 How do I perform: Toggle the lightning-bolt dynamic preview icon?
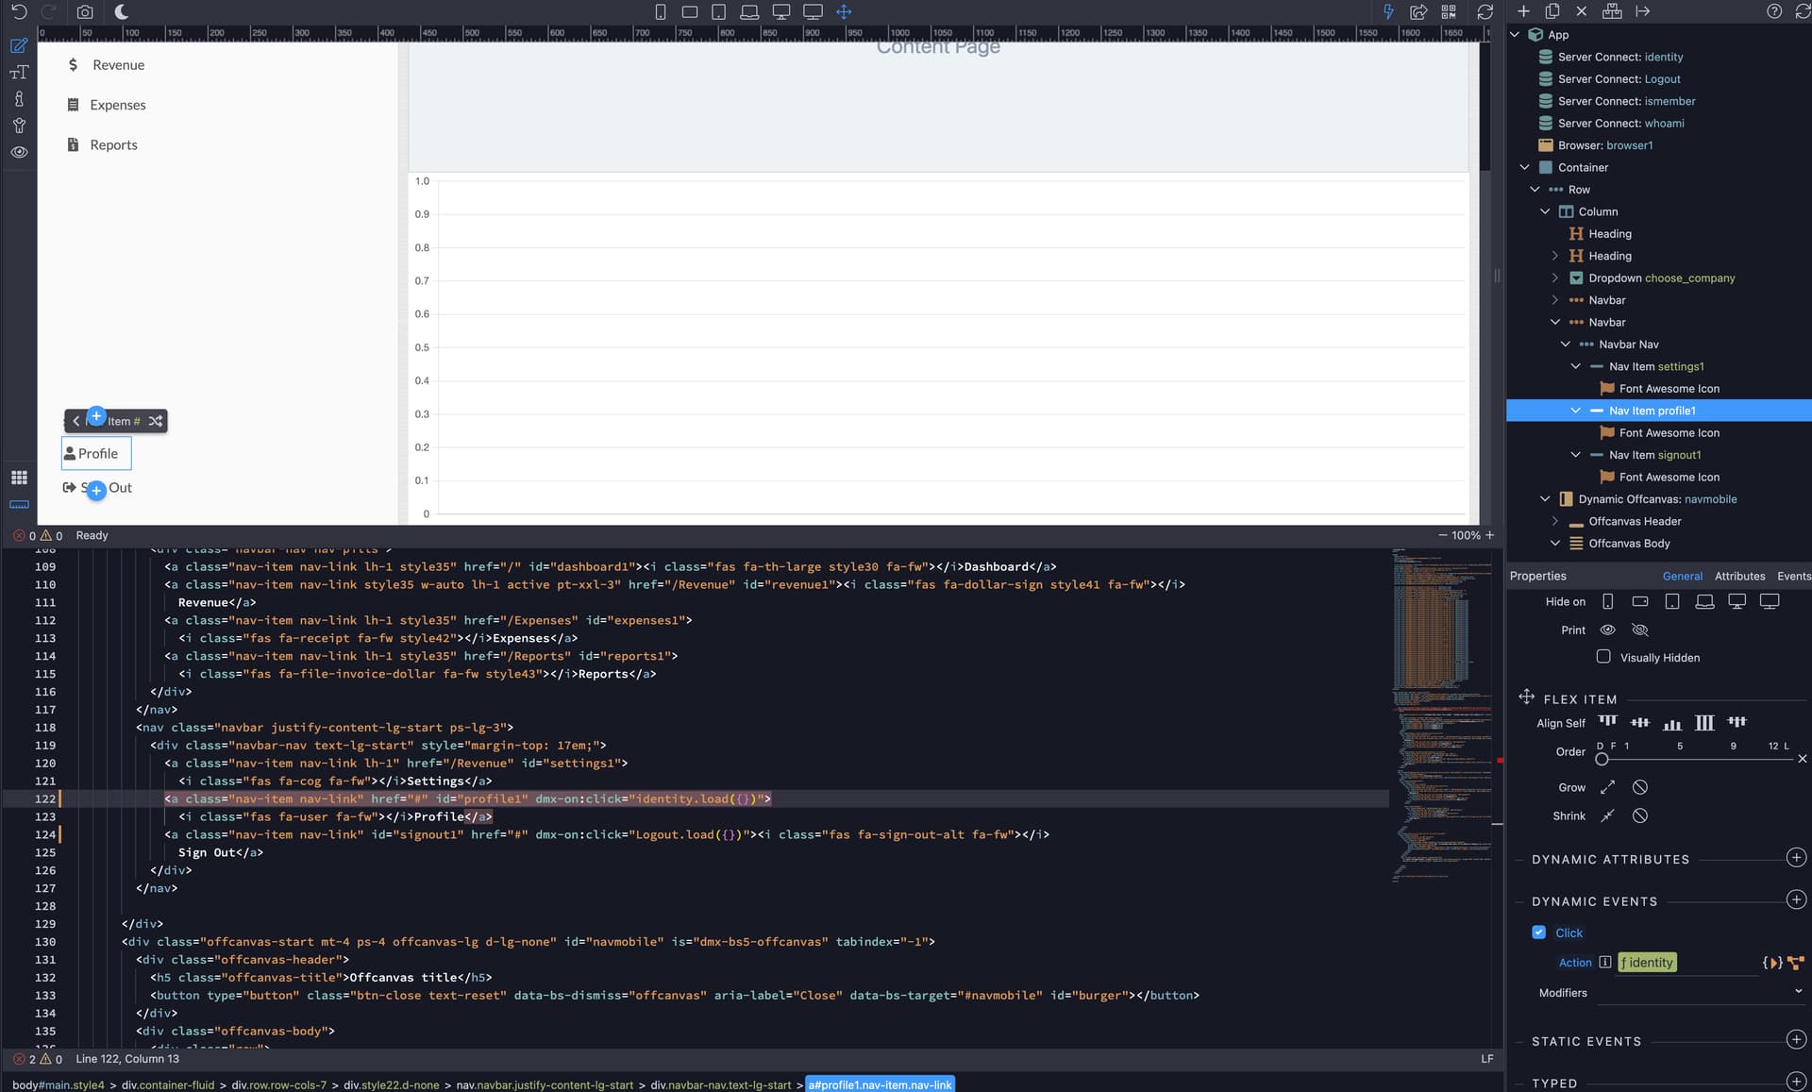[1388, 12]
